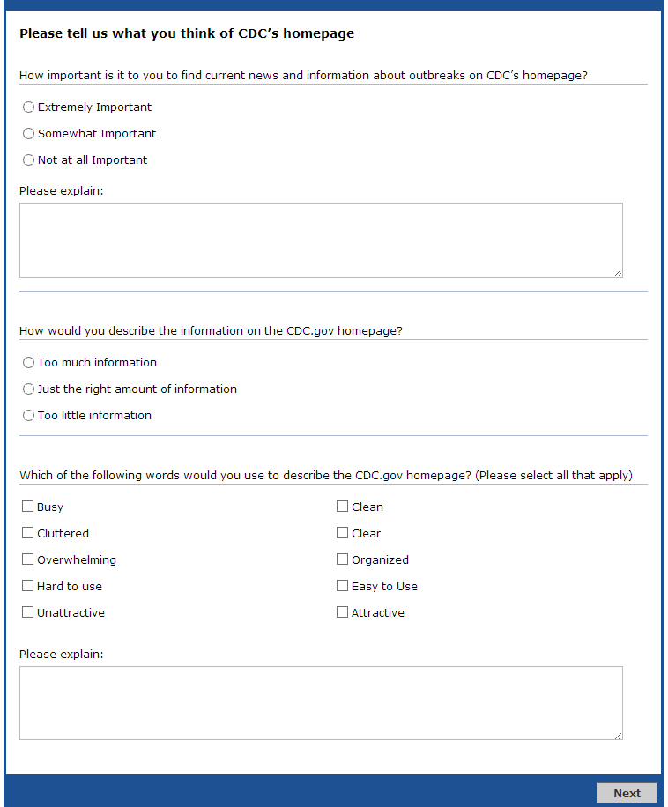The width and height of the screenshot is (668, 807).
Task: Click the Next button
Action: (x=627, y=793)
